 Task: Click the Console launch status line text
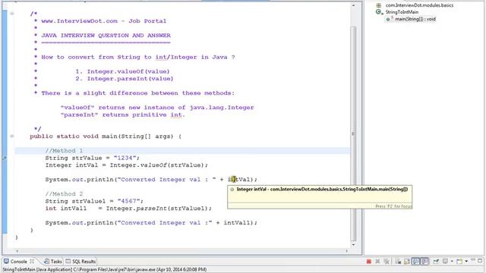coord(105,270)
